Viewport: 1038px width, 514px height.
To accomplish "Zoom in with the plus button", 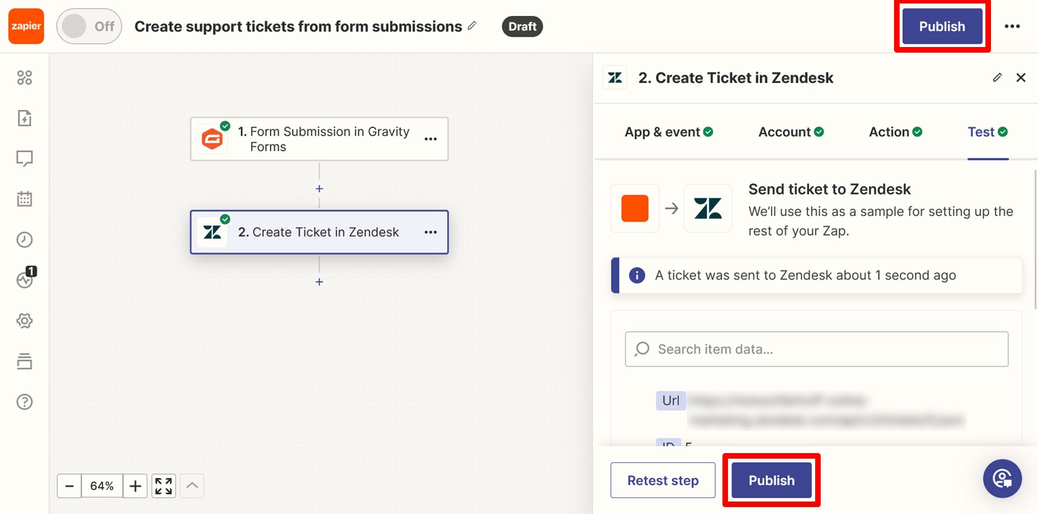I will pos(136,486).
